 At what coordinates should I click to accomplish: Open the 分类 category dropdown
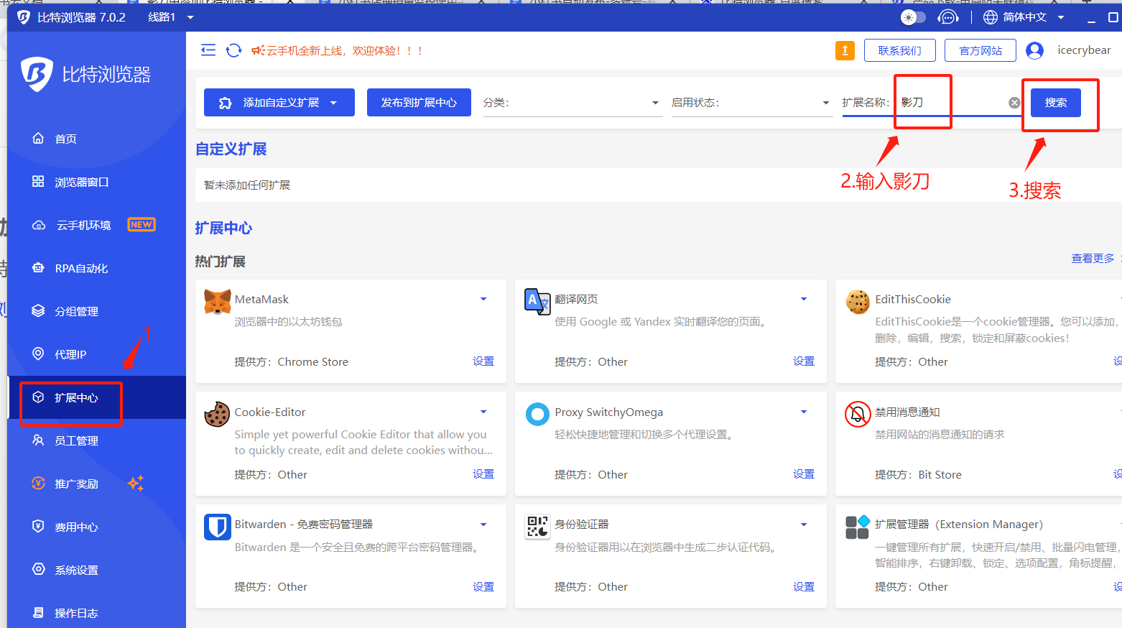tap(572, 103)
